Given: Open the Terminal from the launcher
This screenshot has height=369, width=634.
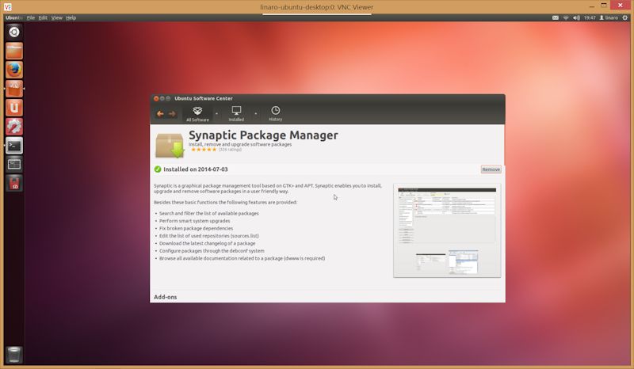Looking at the screenshot, I should pos(14,146).
